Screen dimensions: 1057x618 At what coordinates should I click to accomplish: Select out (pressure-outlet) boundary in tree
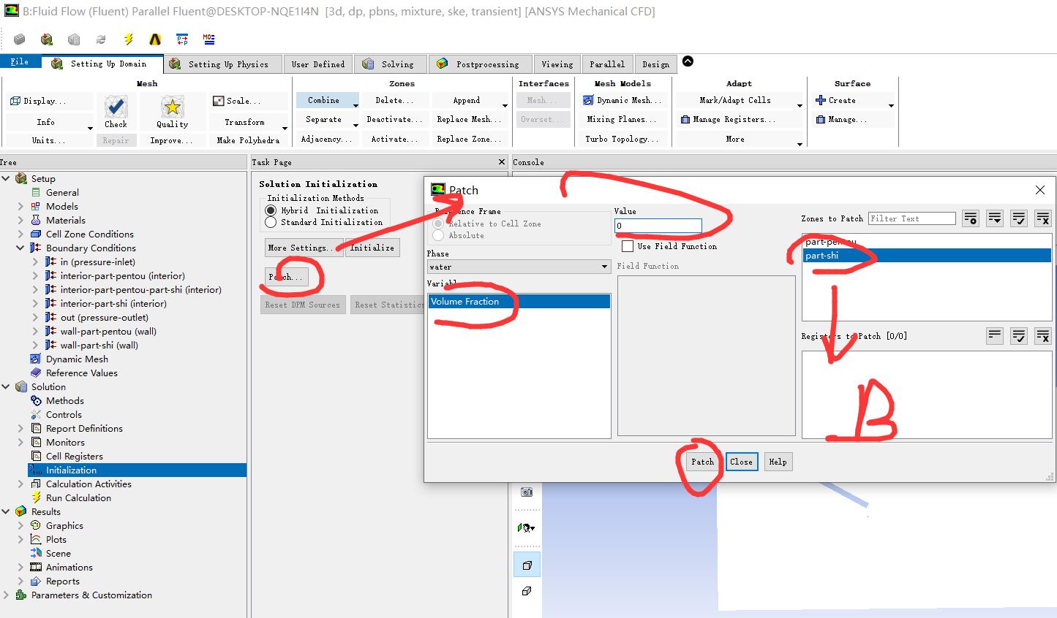tap(104, 317)
